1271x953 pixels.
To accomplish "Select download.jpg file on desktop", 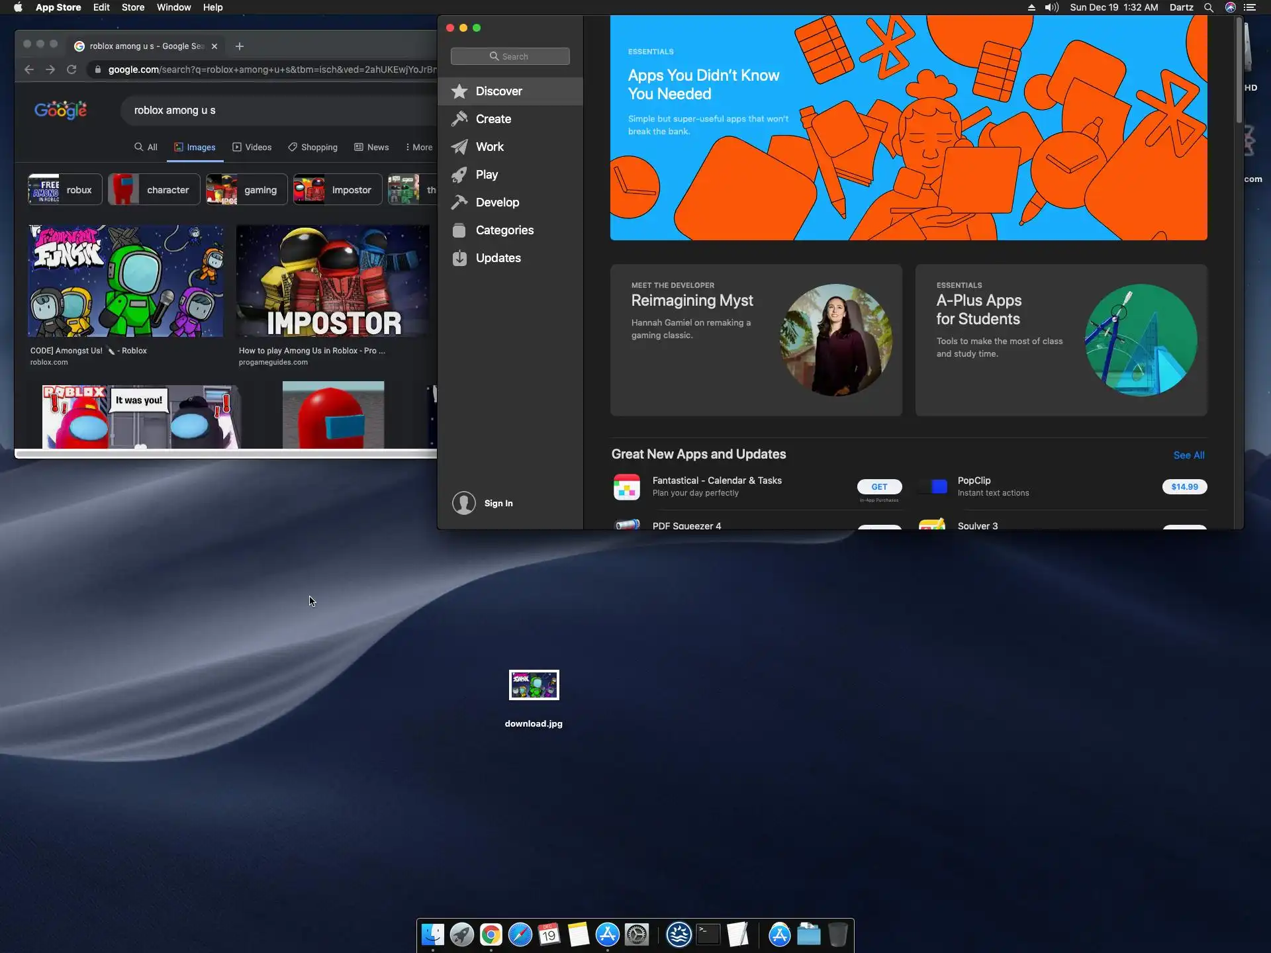I will click(x=534, y=685).
